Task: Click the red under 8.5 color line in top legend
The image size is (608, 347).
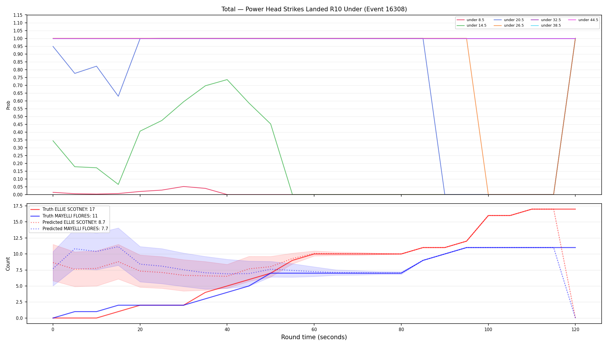Action: pos(461,20)
